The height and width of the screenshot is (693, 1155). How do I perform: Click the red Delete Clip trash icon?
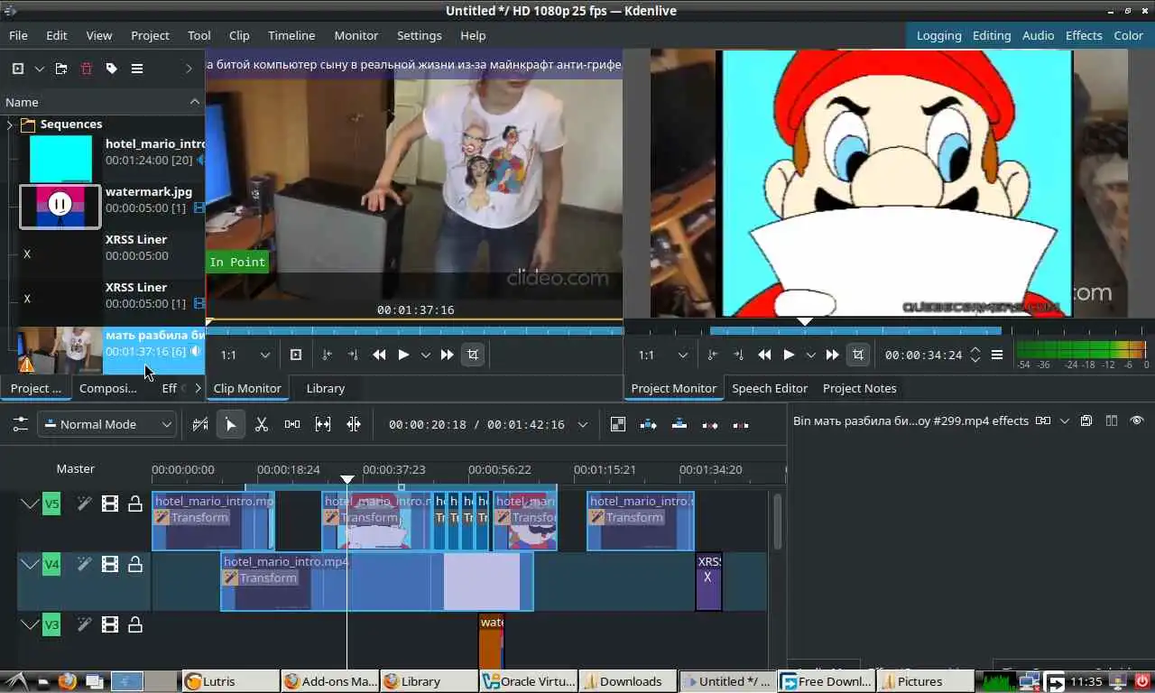87,69
